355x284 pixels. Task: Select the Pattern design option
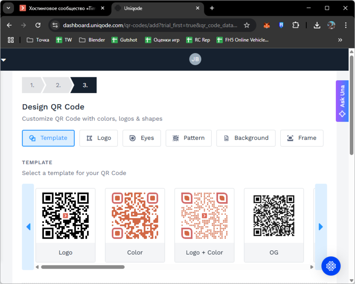pos(188,138)
